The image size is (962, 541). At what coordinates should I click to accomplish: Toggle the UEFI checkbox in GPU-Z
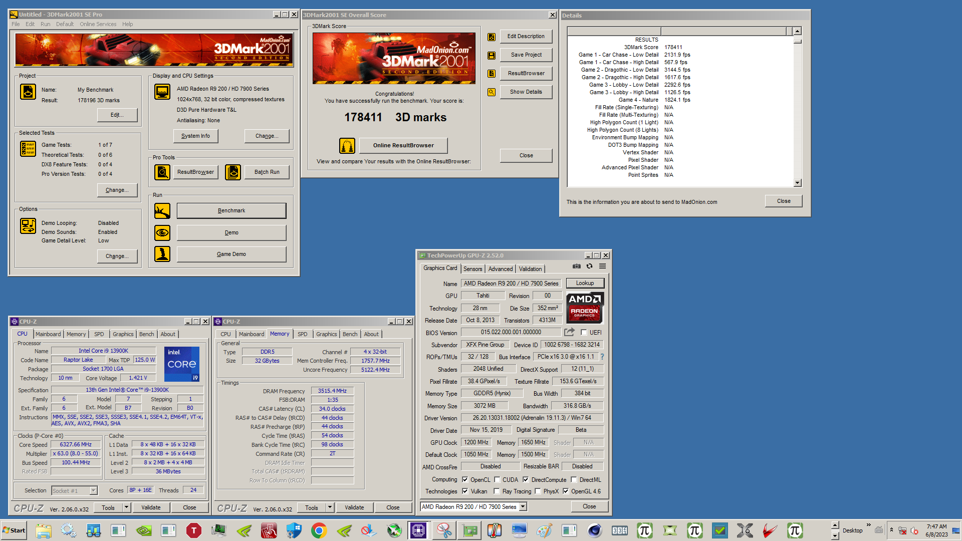(584, 332)
